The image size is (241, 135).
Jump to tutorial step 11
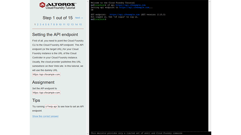coord(64,24)
